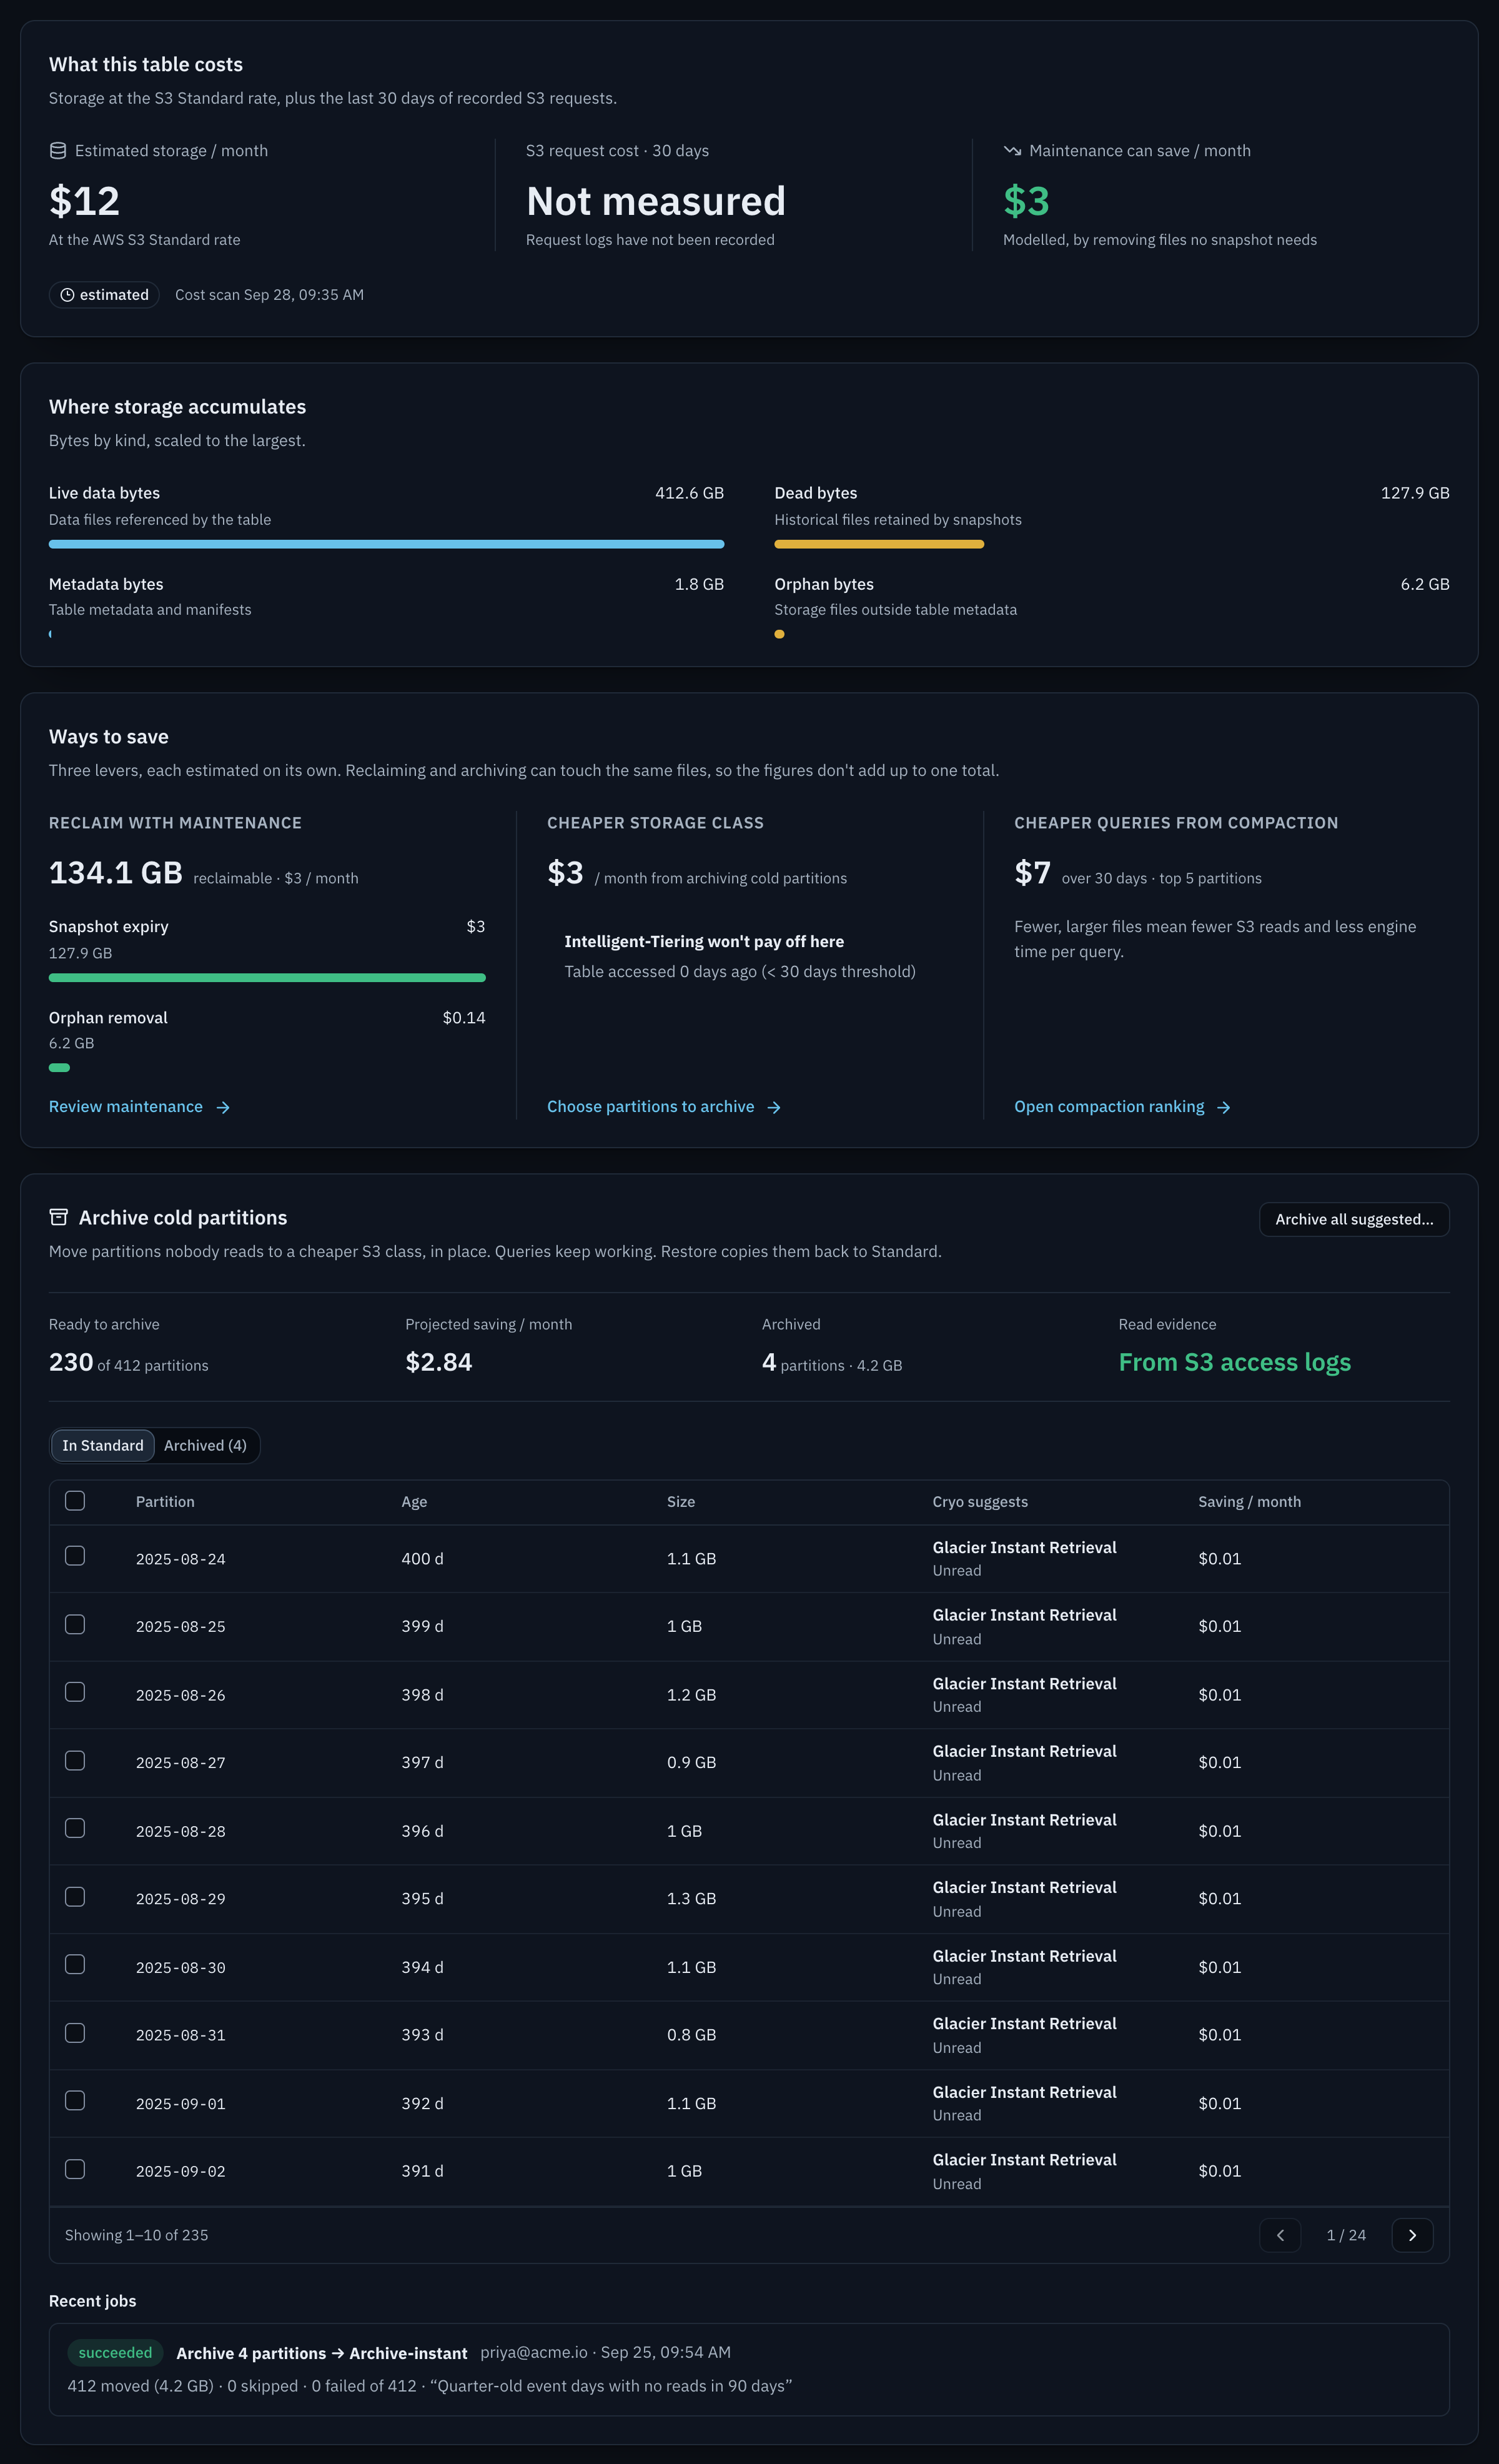Click the arrow icon after Choose partitions to archive
This screenshot has height=2464, width=1499.
pos(774,1107)
